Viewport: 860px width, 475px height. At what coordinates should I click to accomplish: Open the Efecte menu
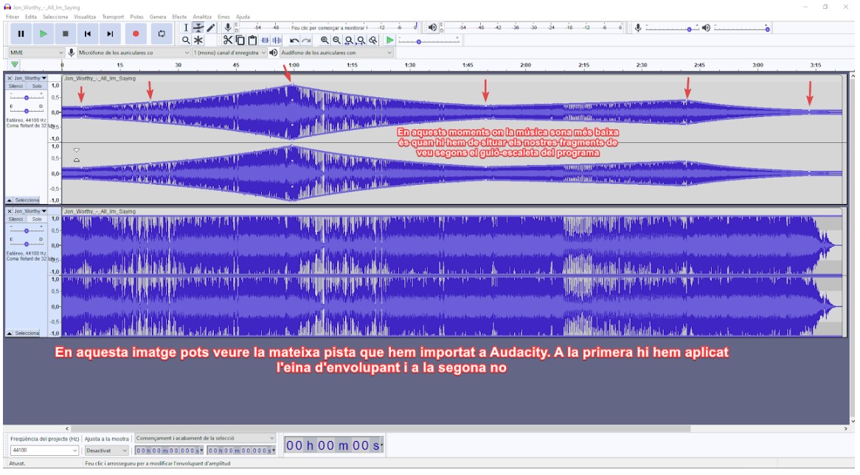[179, 16]
